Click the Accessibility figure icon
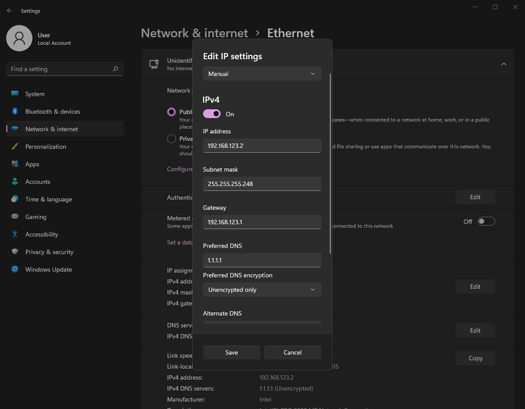This screenshot has height=409, width=525. click(x=15, y=234)
